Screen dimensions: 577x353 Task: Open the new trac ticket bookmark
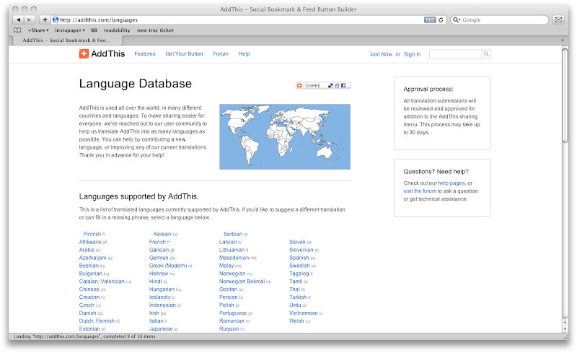pyautogui.click(x=155, y=30)
